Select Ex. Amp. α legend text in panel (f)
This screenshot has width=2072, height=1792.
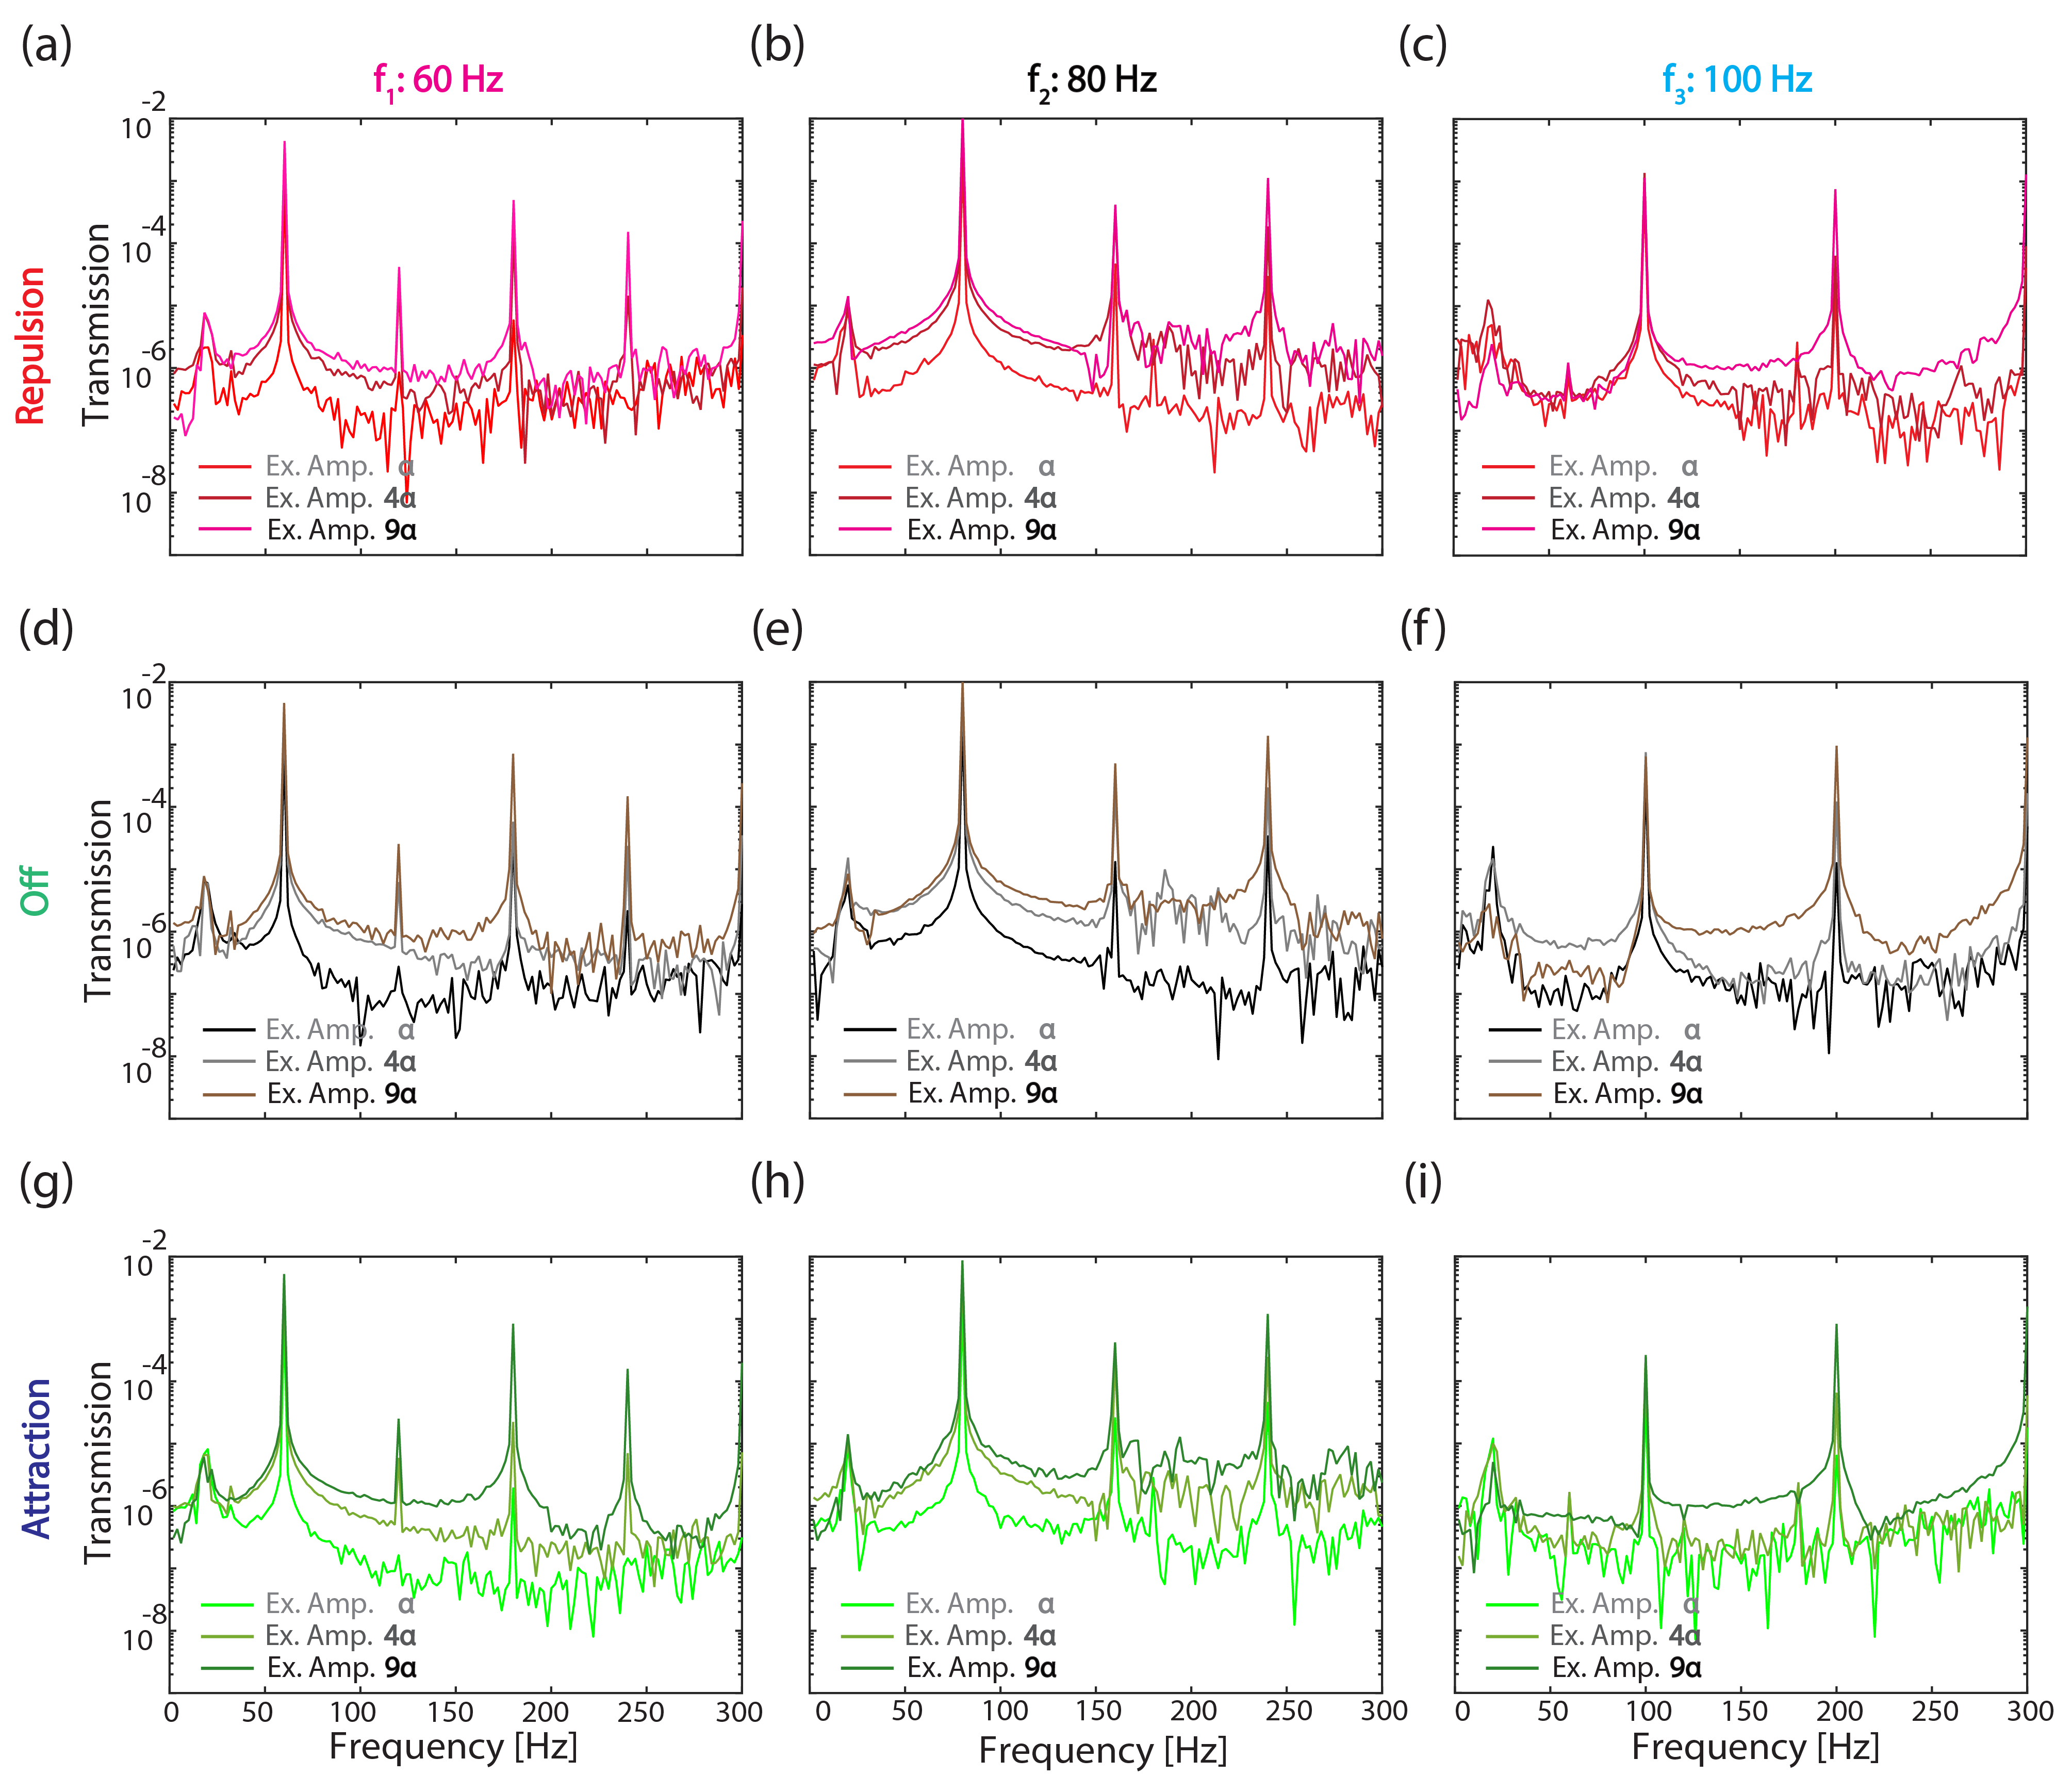pyautogui.click(x=1626, y=1030)
